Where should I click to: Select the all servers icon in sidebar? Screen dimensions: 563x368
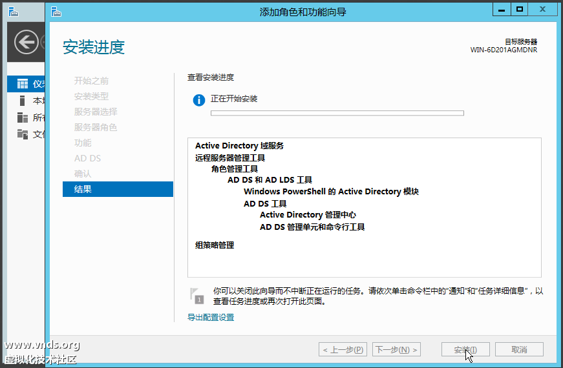pos(22,118)
